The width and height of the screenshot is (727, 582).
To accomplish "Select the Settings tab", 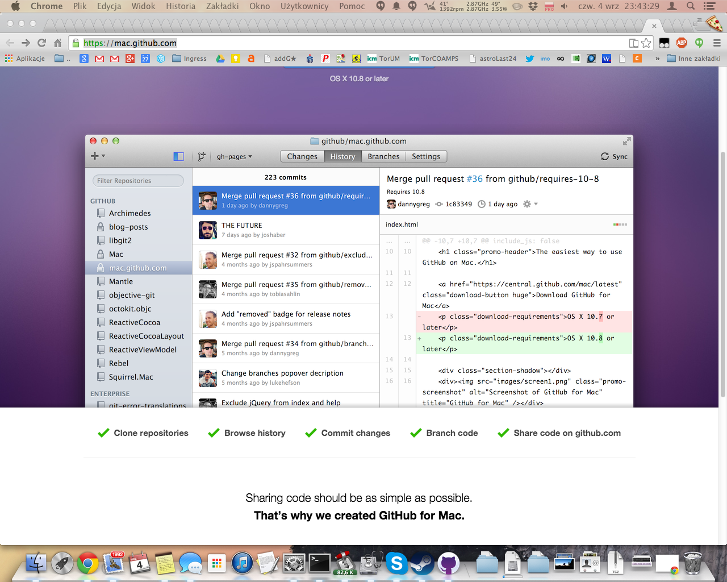I will (426, 156).
